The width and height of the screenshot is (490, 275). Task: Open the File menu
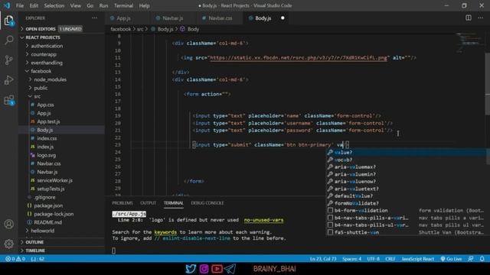click(20, 5)
